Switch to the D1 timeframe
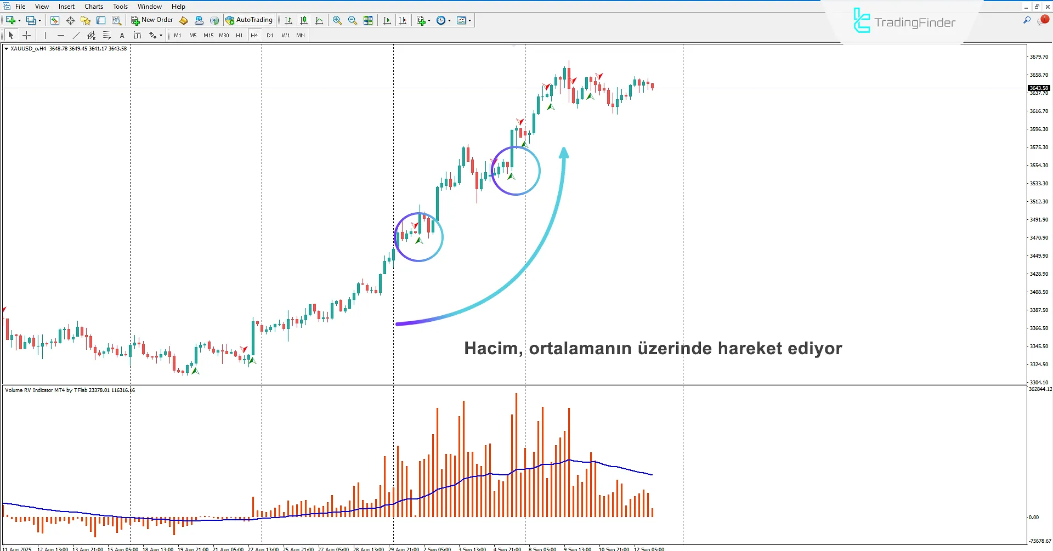Viewport: 1053px width, 551px height. click(x=270, y=35)
